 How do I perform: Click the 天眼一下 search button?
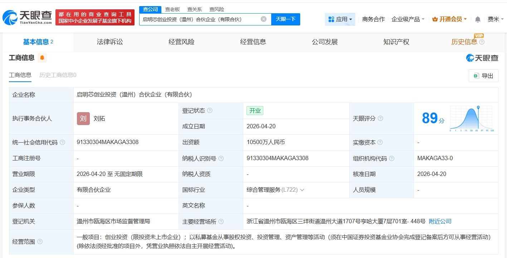tap(285, 19)
